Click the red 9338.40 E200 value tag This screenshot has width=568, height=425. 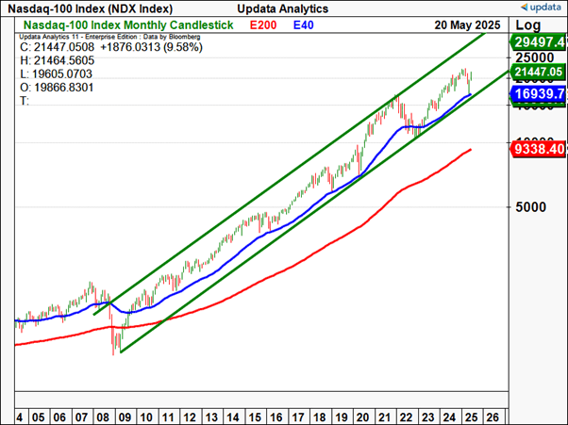(x=538, y=149)
